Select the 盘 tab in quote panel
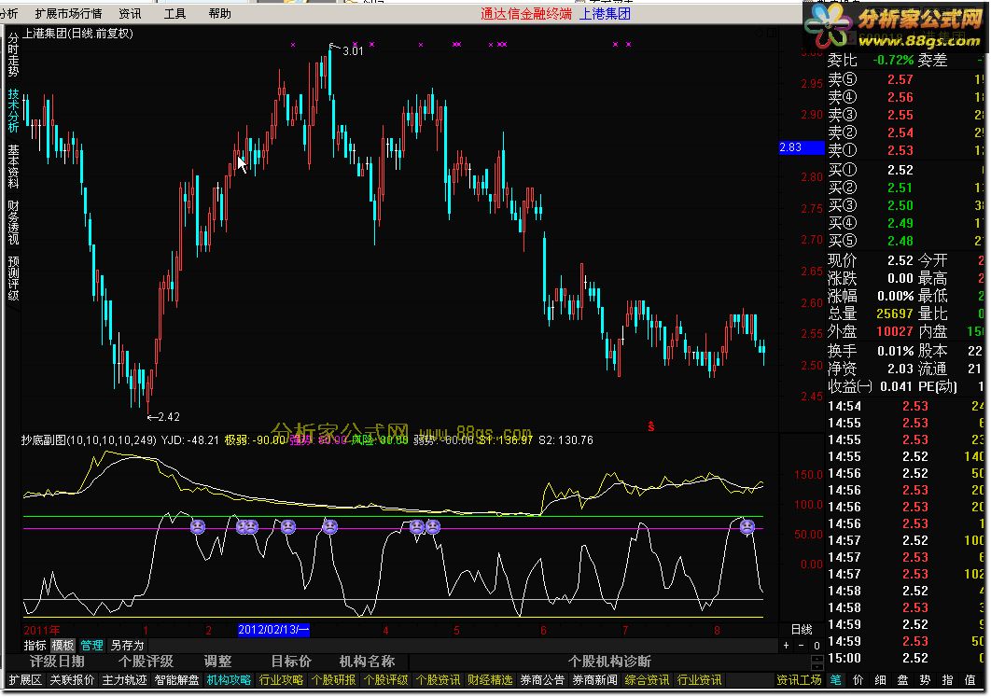The width and height of the screenshot is (991, 697). point(902,680)
